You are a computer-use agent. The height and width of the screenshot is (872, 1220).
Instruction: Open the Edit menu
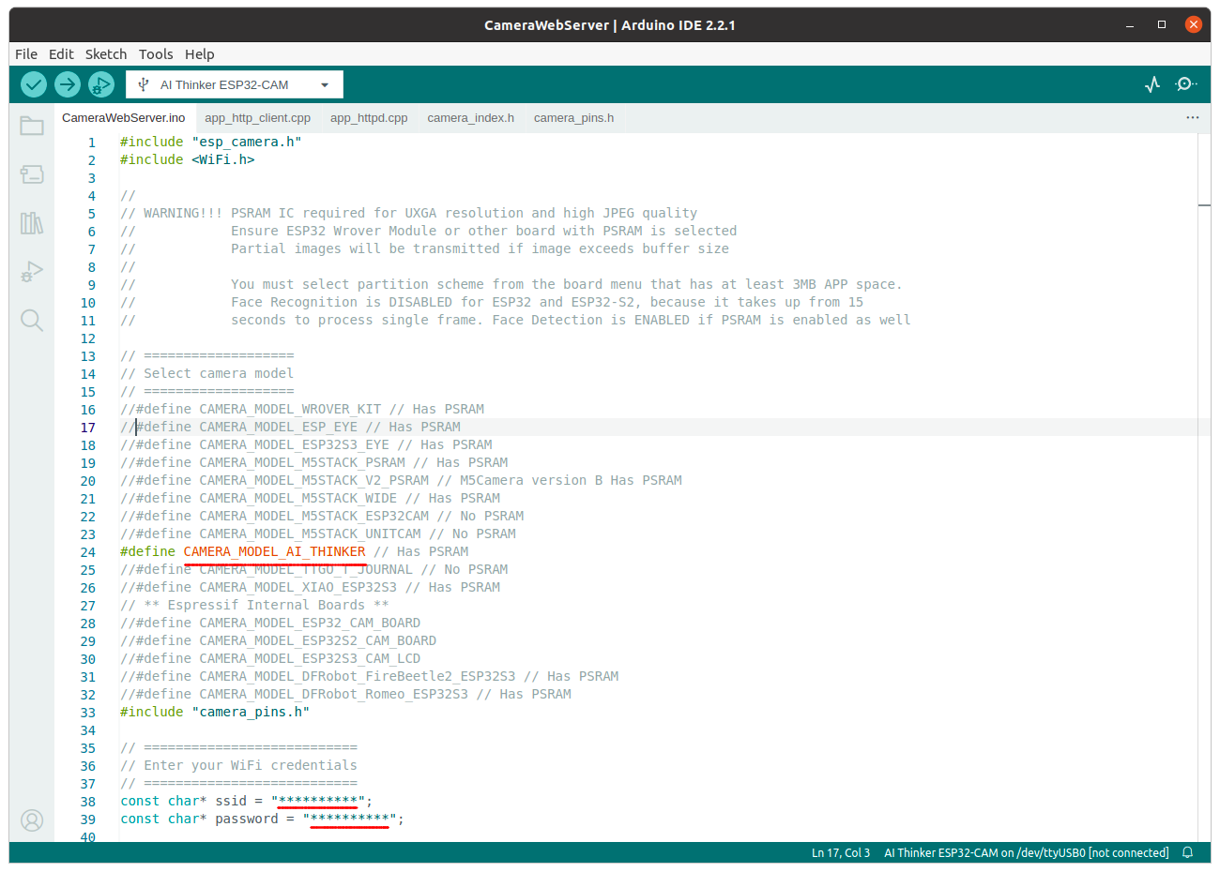pyautogui.click(x=61, y=54)
